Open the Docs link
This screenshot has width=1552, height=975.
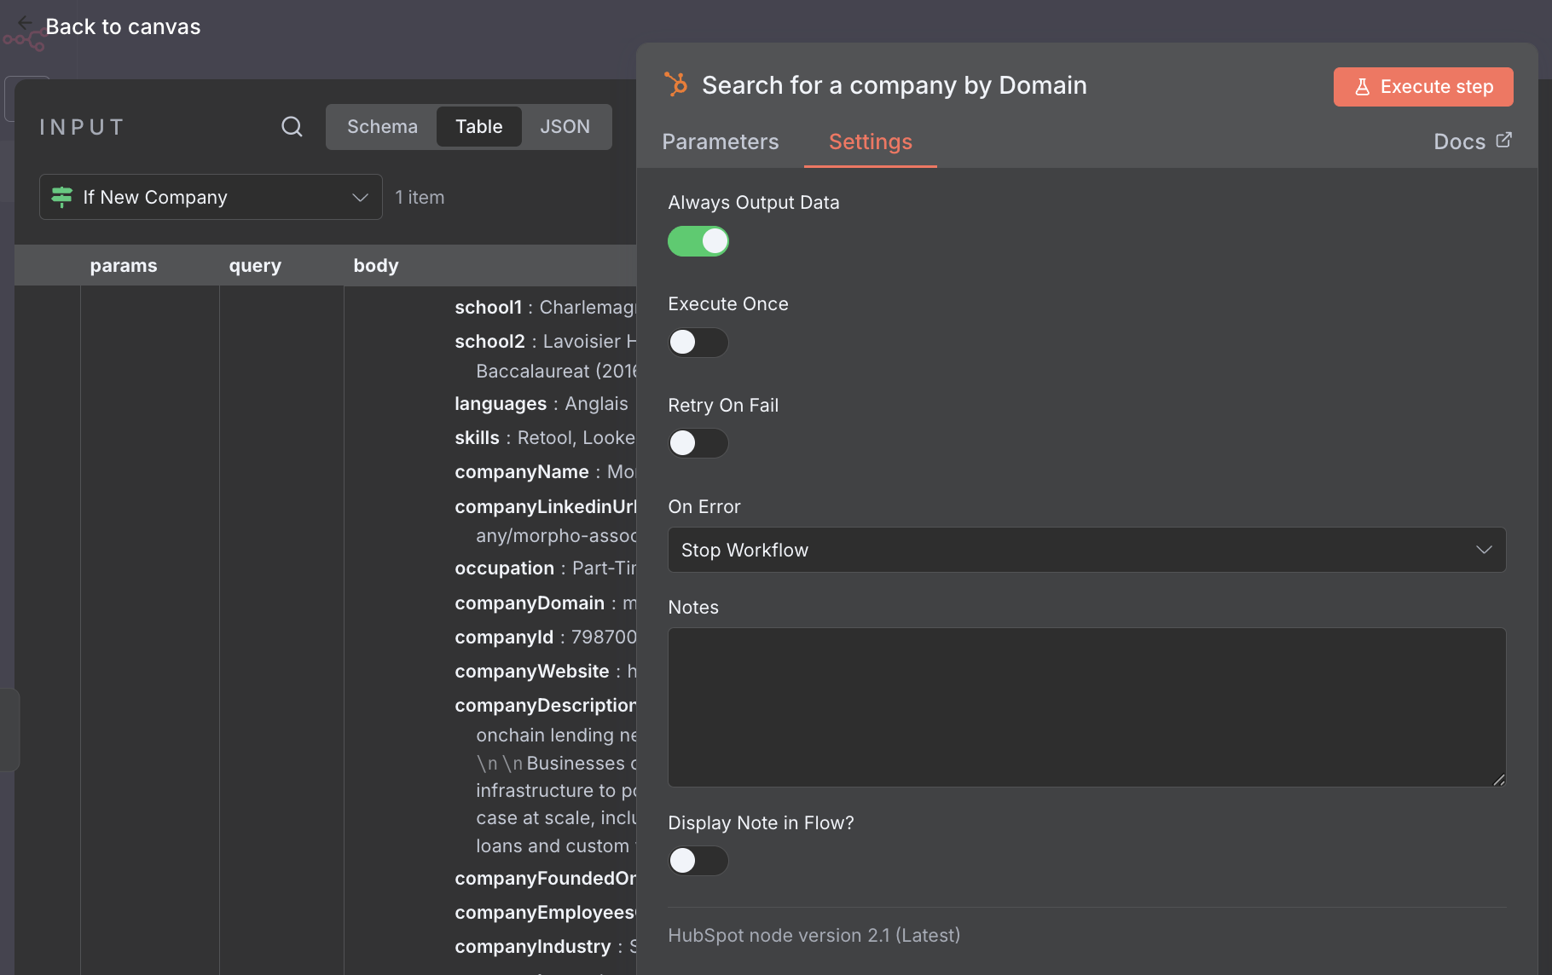[x=1460, y=141]
